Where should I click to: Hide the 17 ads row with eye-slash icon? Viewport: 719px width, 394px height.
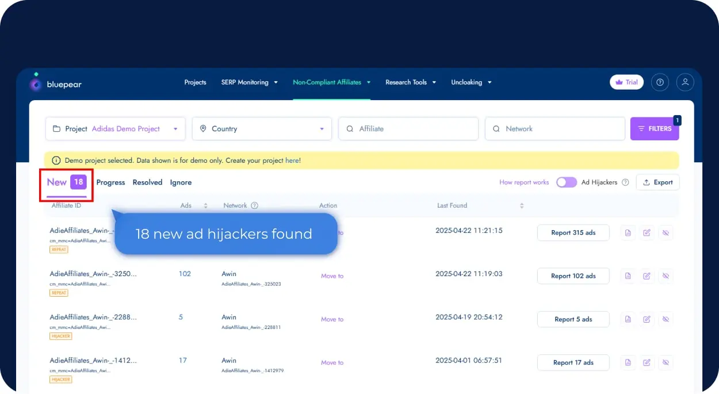click(666, 362)
